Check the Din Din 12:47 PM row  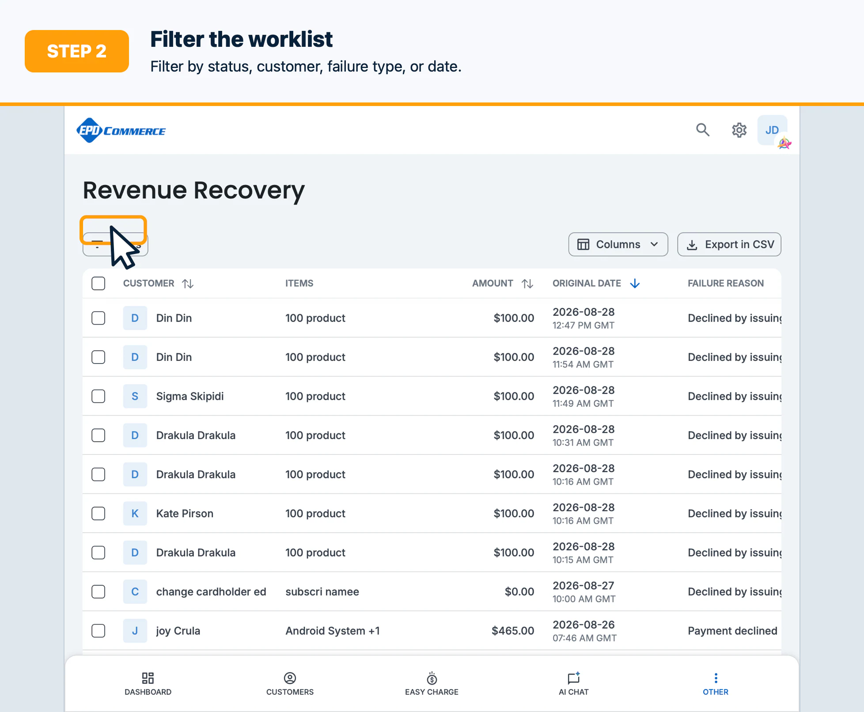point(99,318)
